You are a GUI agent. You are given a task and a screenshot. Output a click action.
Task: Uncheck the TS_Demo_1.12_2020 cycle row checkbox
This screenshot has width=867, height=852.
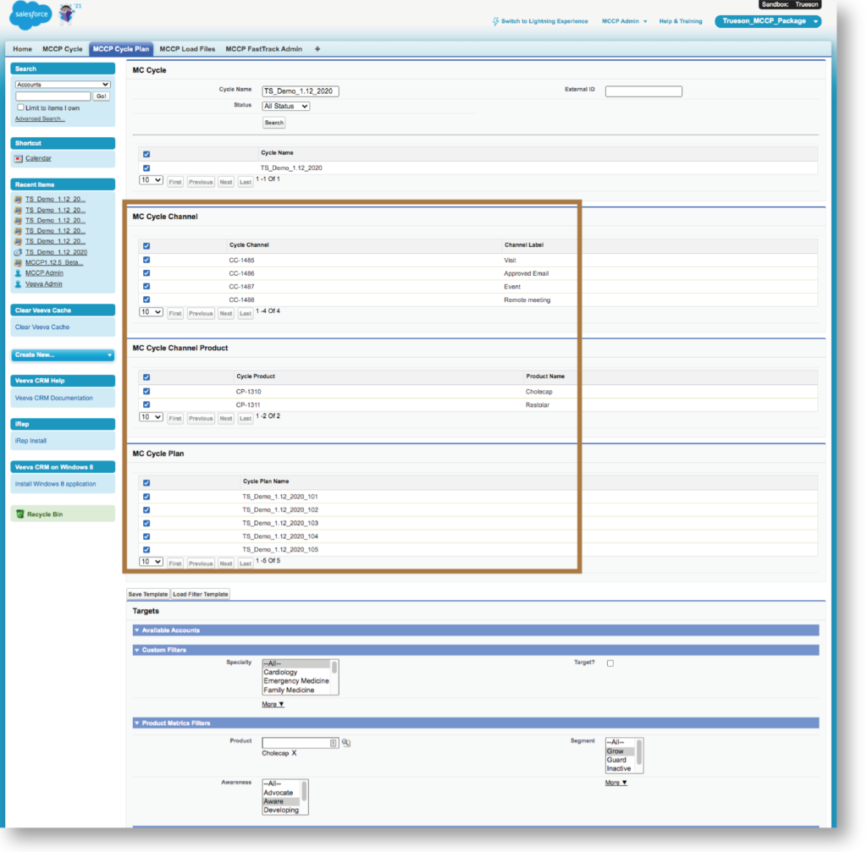point(146,168)
